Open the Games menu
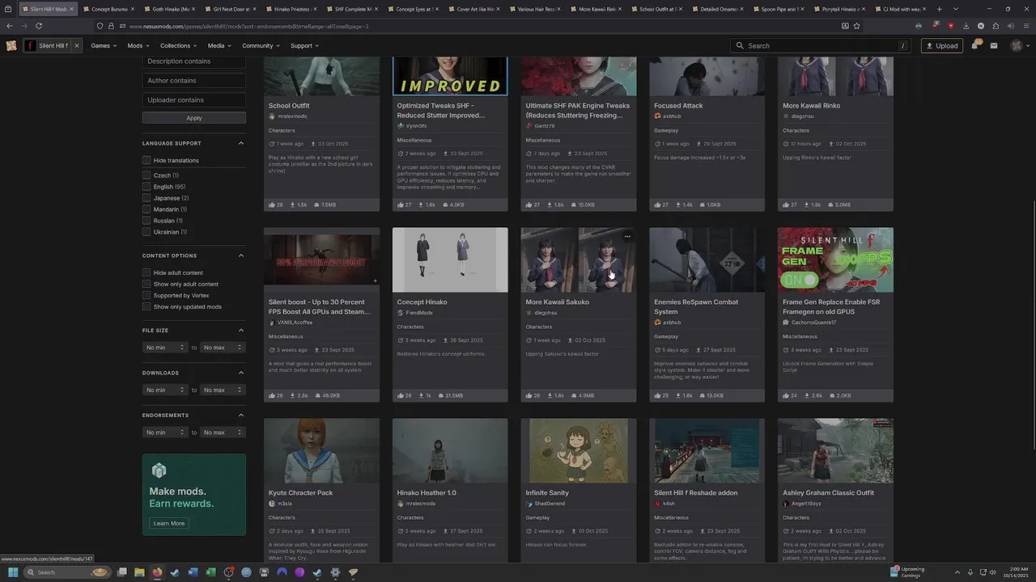The height and width of the screenshot is (582, 1036). tap(104, 45)
